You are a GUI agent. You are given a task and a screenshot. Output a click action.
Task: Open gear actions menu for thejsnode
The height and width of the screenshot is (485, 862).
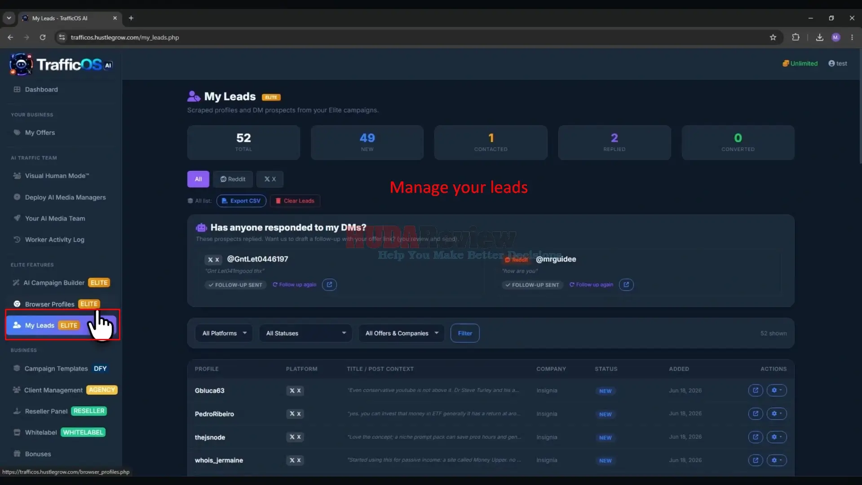pyautogui.click(x=777, y=437)
